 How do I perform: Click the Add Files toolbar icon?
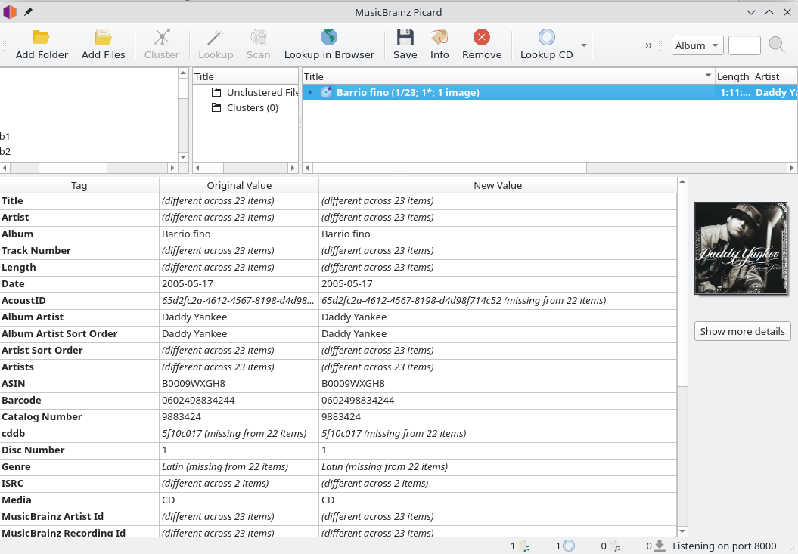tap(104, 38)
